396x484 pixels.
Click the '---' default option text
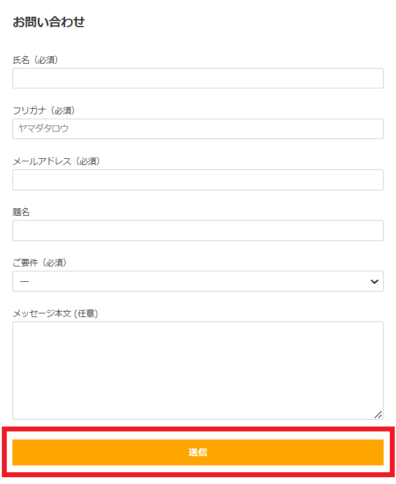[24, 281]
